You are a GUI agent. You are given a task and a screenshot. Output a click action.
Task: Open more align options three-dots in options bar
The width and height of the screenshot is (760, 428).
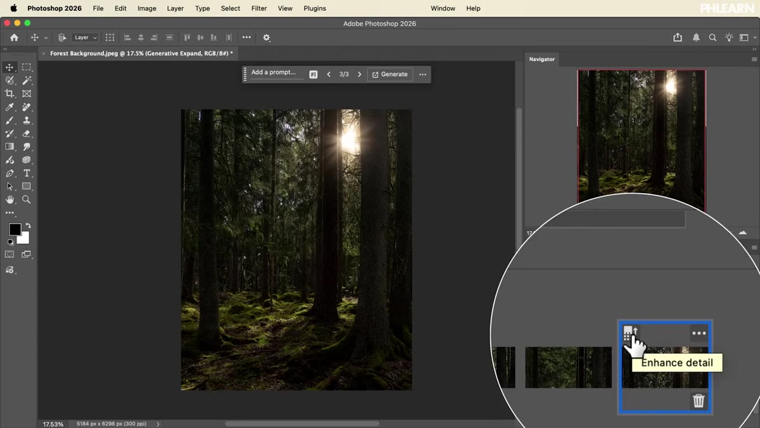(246, 37)
